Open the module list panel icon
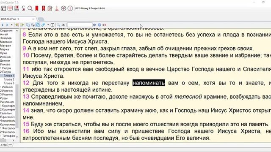The height and width of the screenshot is (152, 271). tap(3, 8)
